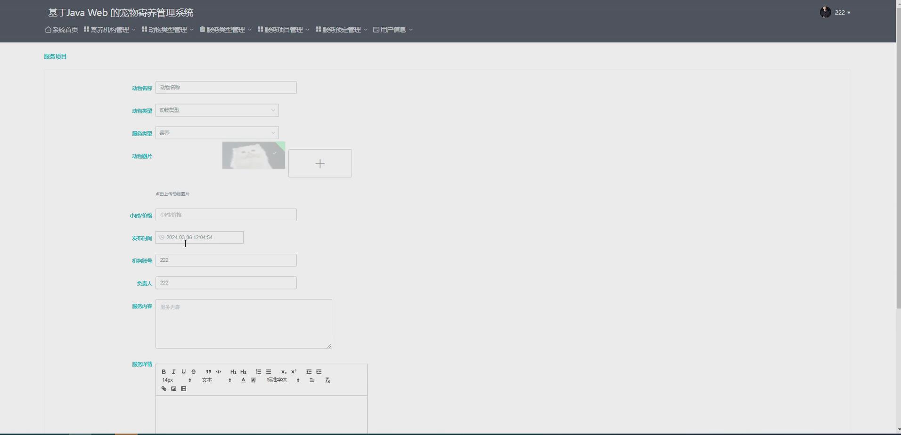Increase indent in the editor
The width and height of the screenshot is (901, 435).
[x=319, y=371]
